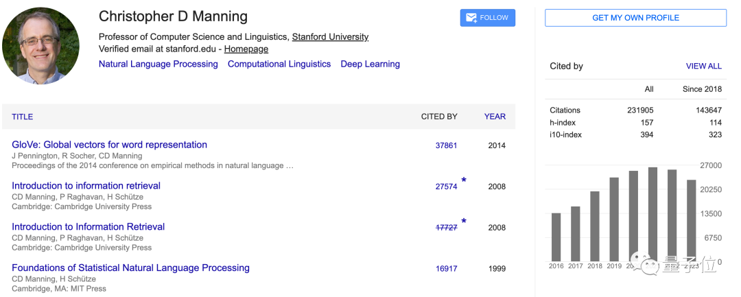Visit the Homepage link

coord(246,49)
